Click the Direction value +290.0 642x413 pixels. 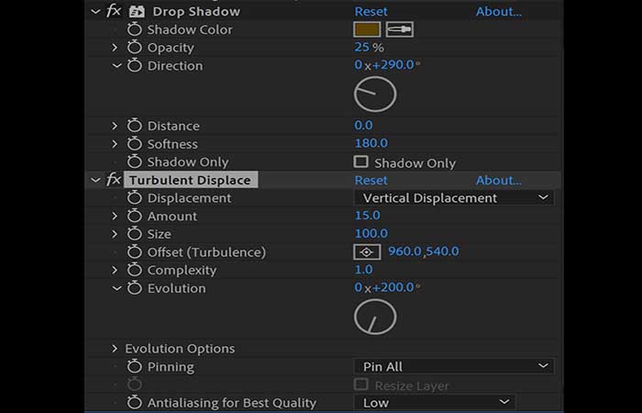[393, 65]
